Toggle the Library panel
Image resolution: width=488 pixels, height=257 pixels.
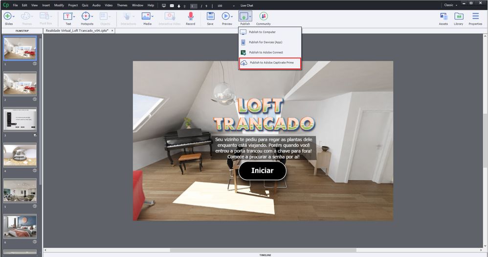(458, 17)
